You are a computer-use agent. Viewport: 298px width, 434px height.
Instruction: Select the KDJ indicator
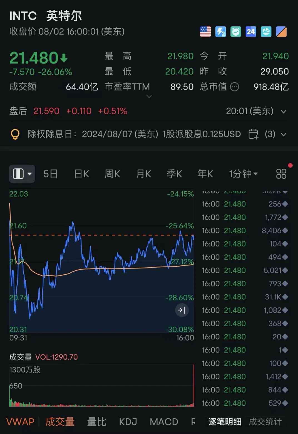click(x=128, y=422)
